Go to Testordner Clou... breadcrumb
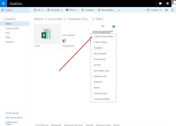The height and width of the screenshot is (126, 176). [79, 19]
